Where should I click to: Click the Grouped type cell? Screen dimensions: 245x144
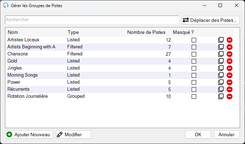click(x=76, y=96)
